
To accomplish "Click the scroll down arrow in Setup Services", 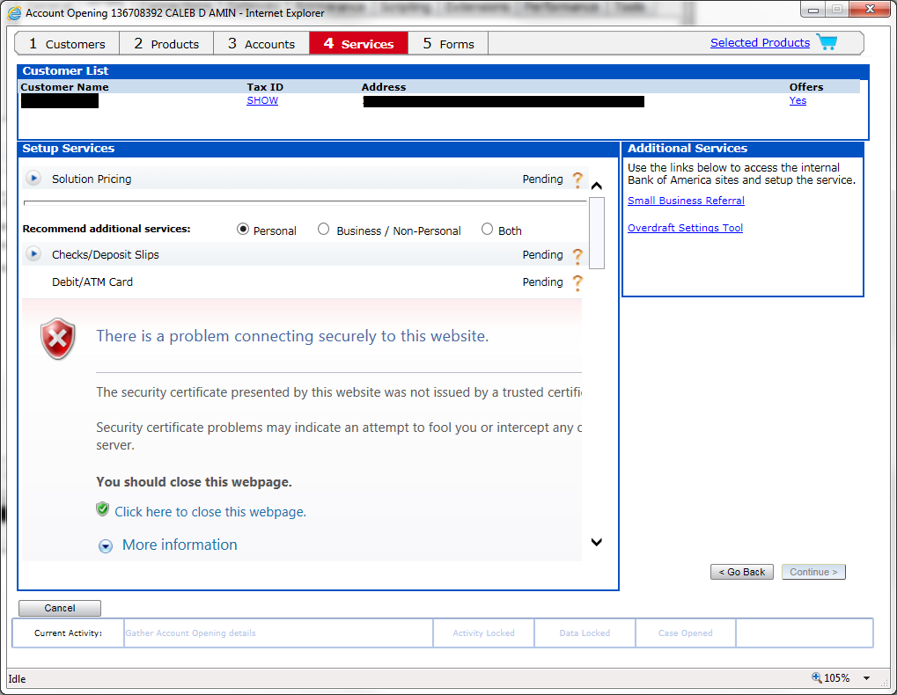I will 597,542.
